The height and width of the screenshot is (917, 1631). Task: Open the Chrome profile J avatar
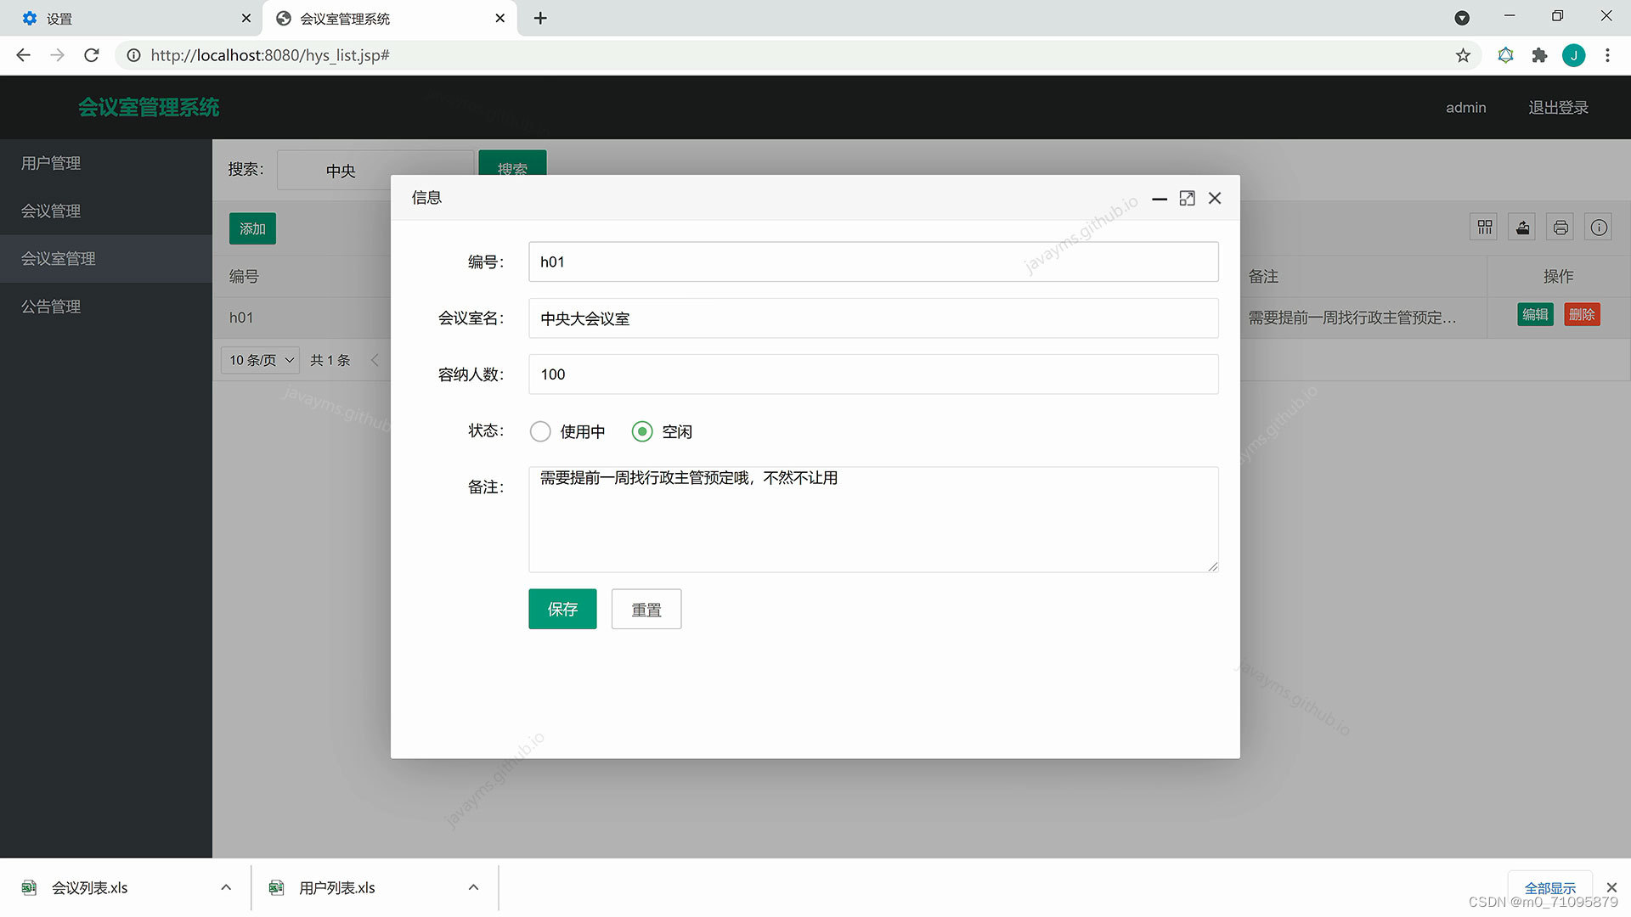click(1573, 55)
